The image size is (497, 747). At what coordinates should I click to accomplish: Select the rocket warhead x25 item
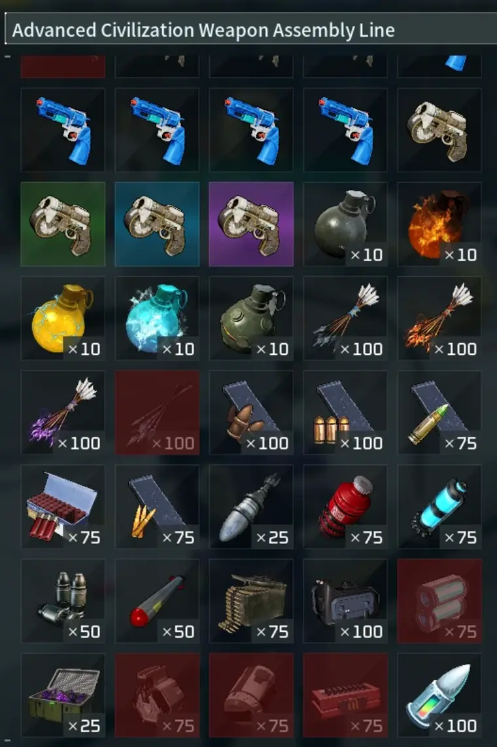pyautogui.click(x=251, y=507)
